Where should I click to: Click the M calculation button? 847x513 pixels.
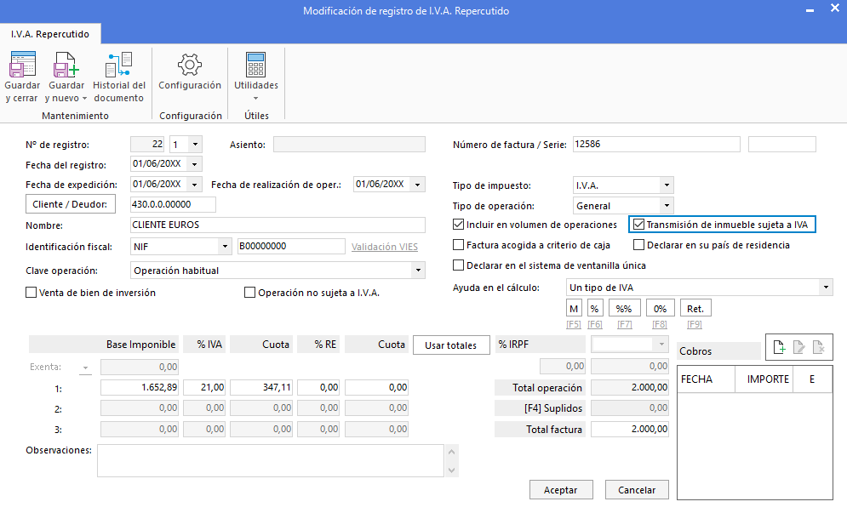pos(574,308)
